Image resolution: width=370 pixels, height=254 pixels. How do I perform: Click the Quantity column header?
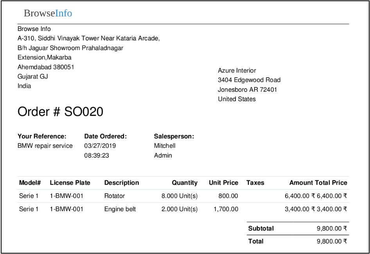point(185,183)
